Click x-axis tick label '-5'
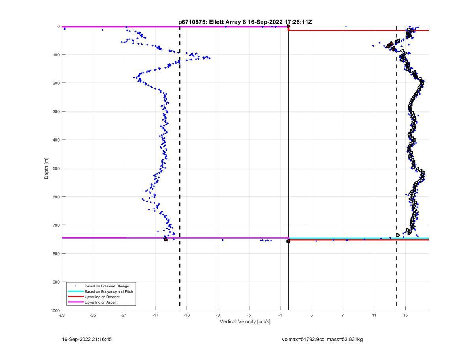This screenshot has width=474, height=349. point(249,315)
